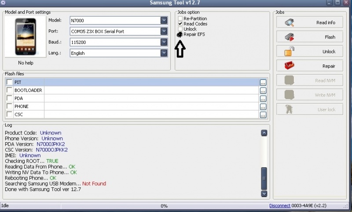Screen dimensions: 352x212
Task: Click the Read info button label
Action: pos(326,23)
